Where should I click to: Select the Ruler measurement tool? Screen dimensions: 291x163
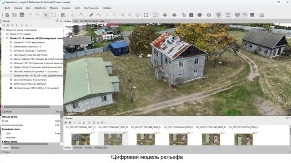click(91, 15)
